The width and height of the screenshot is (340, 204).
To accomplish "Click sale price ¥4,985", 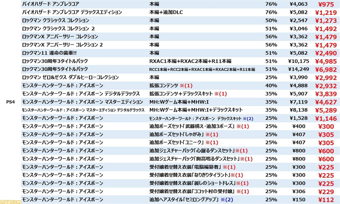I will [325, 61].
